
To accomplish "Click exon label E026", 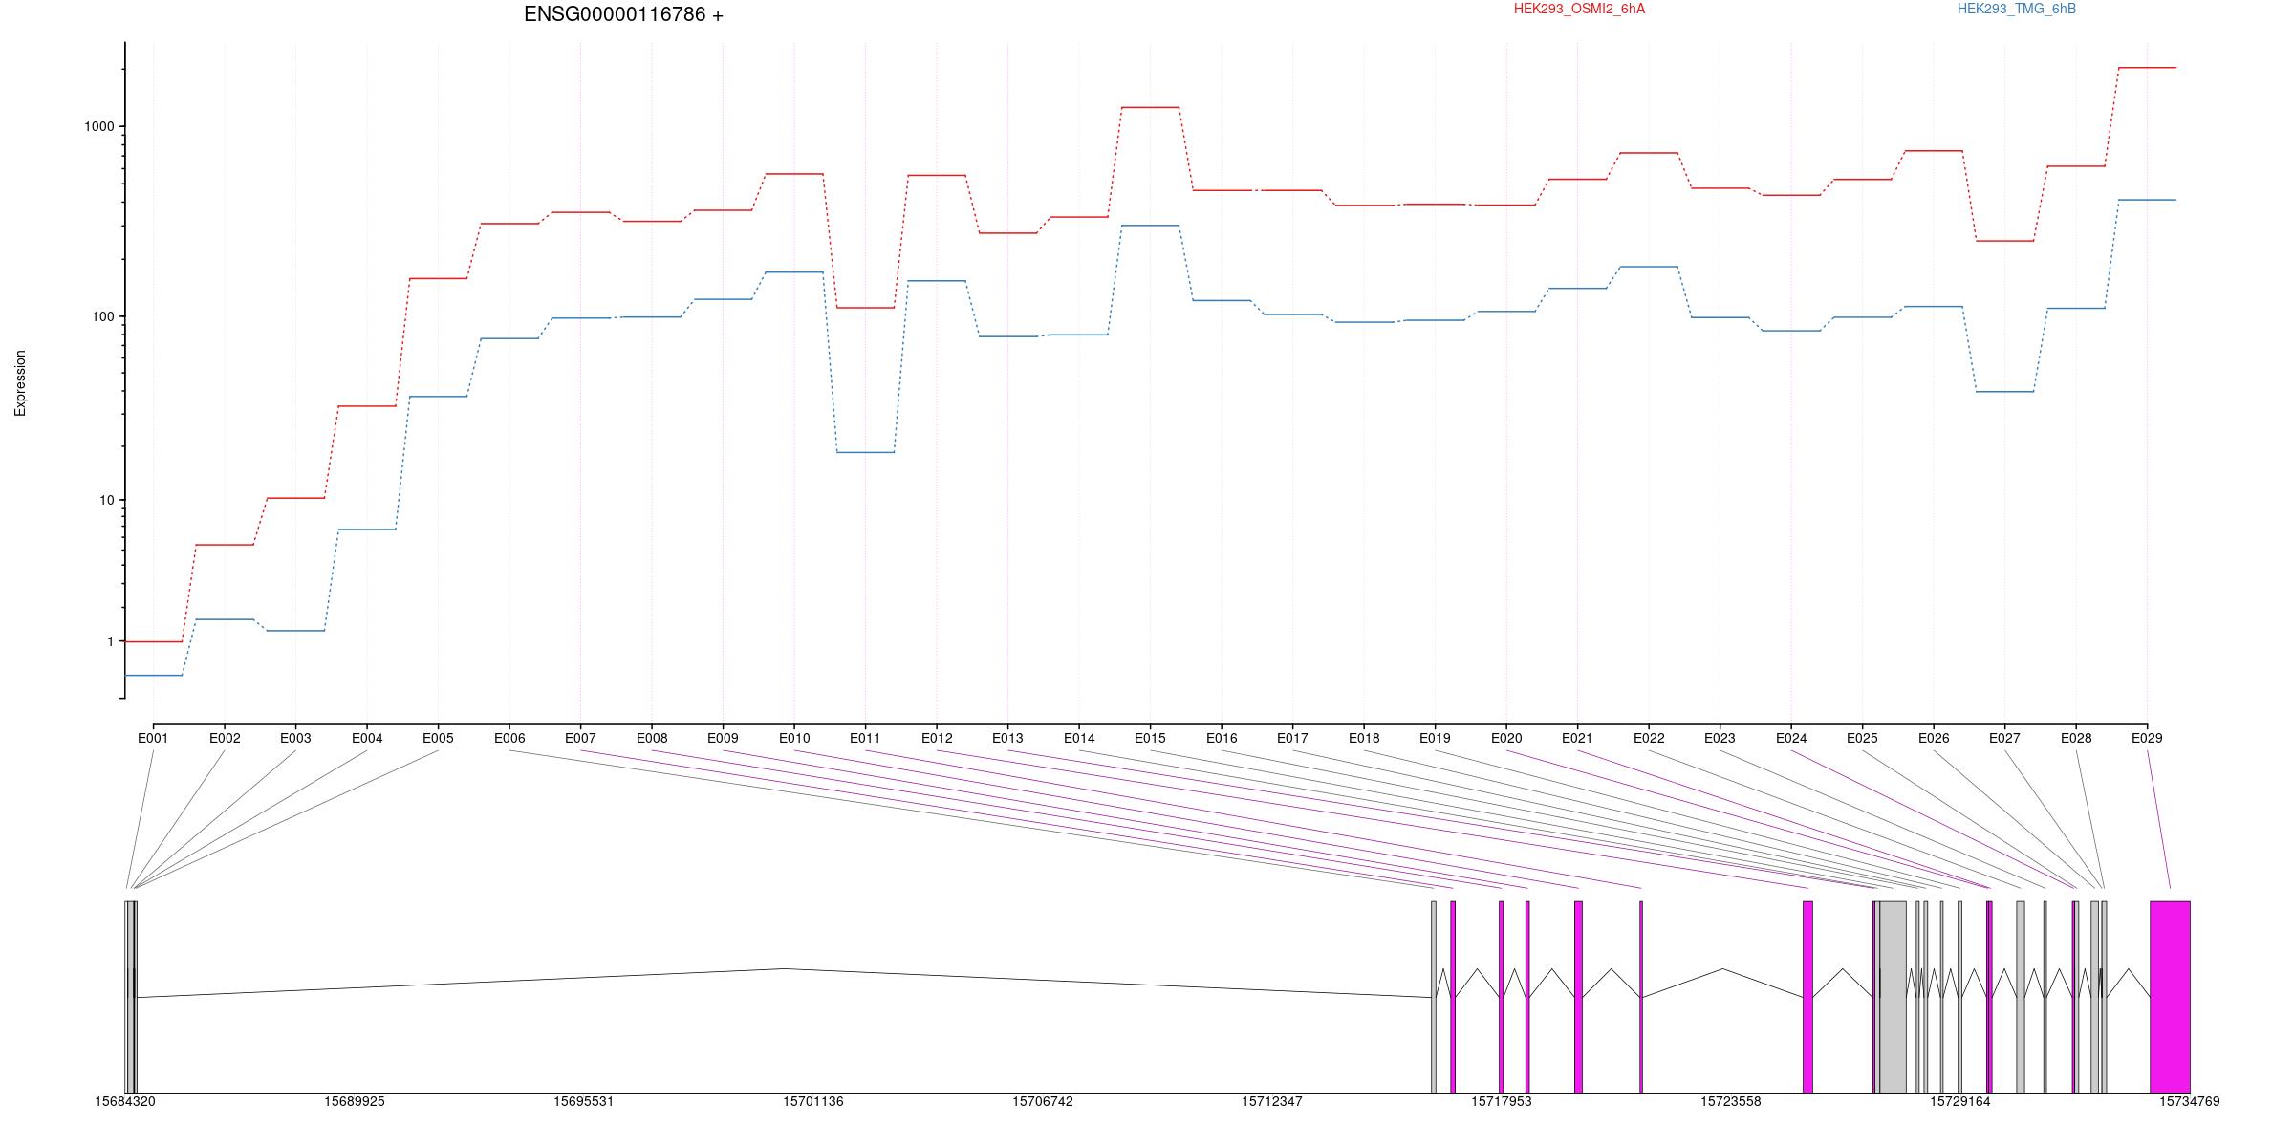I will click(x=1934, y=738).
